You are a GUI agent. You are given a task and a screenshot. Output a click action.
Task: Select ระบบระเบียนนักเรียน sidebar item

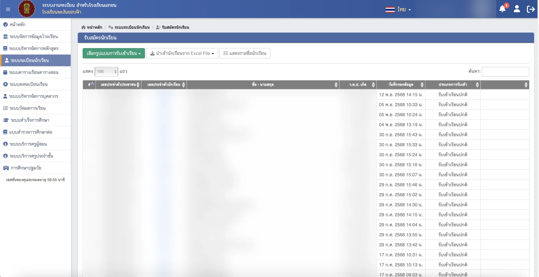click(35, 60)
